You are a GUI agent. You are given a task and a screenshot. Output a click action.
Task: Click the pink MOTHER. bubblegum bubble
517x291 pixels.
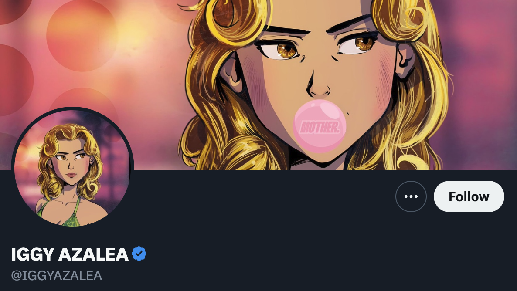tap(320, 126)
